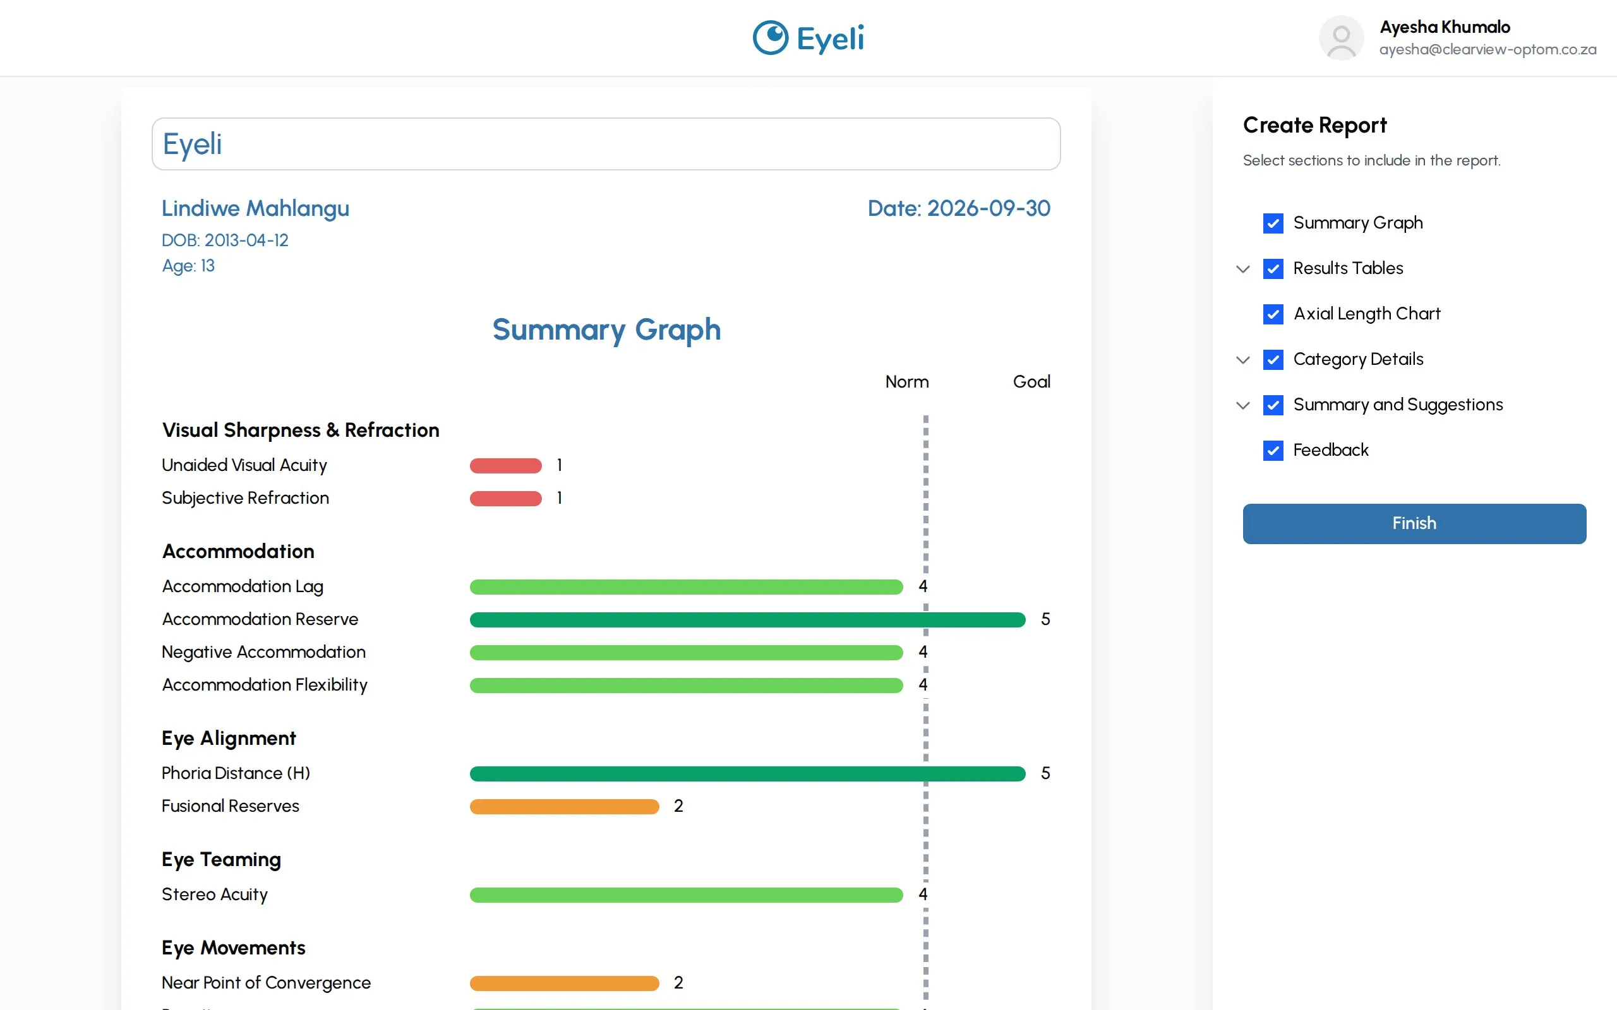
Task: Click the Accommodation Flexibility row label
Action: click(x=265, y=686)
